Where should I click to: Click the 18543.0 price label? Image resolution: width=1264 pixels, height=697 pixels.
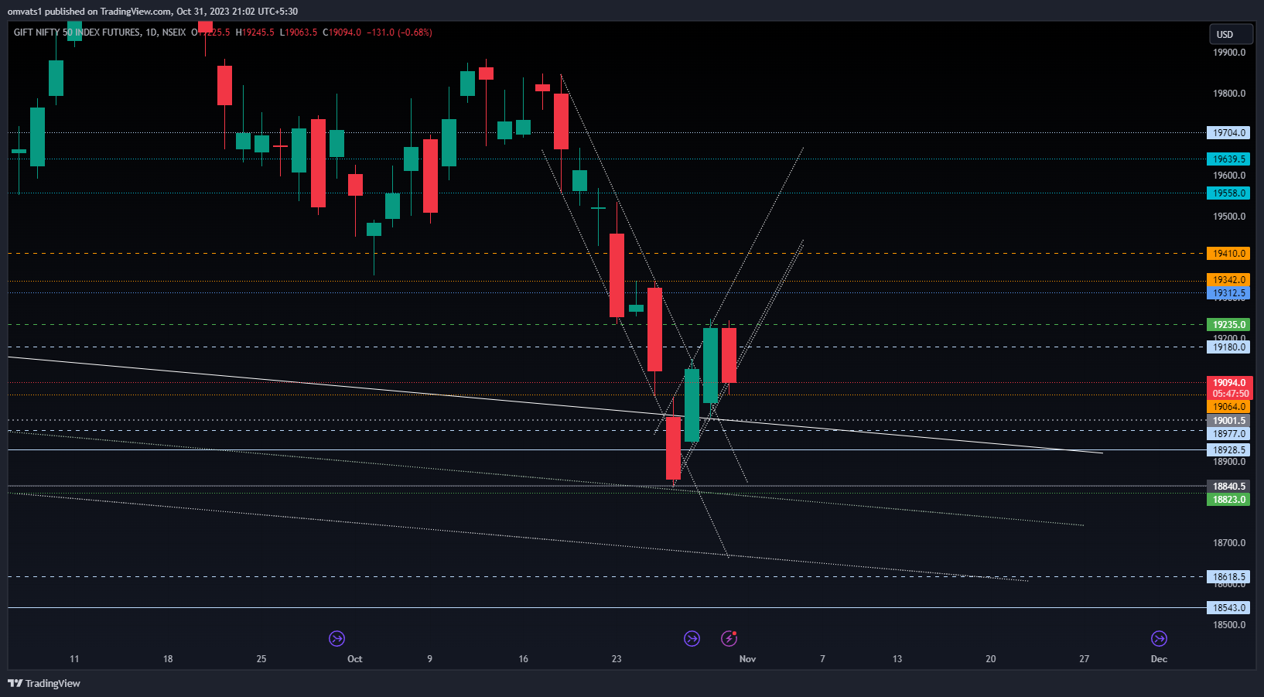point(1228,608)
